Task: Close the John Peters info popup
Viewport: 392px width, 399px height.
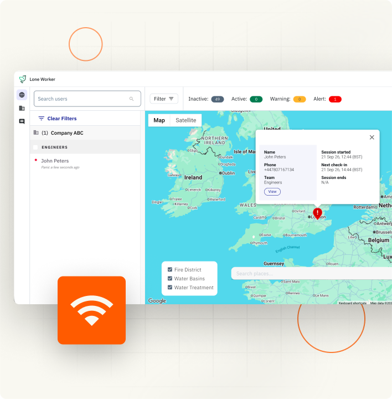Action: coord(372,137)
